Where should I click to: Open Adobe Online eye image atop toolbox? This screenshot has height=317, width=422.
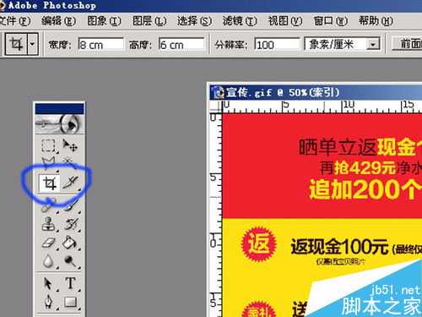pyautogui.click(x=59, y=124)
